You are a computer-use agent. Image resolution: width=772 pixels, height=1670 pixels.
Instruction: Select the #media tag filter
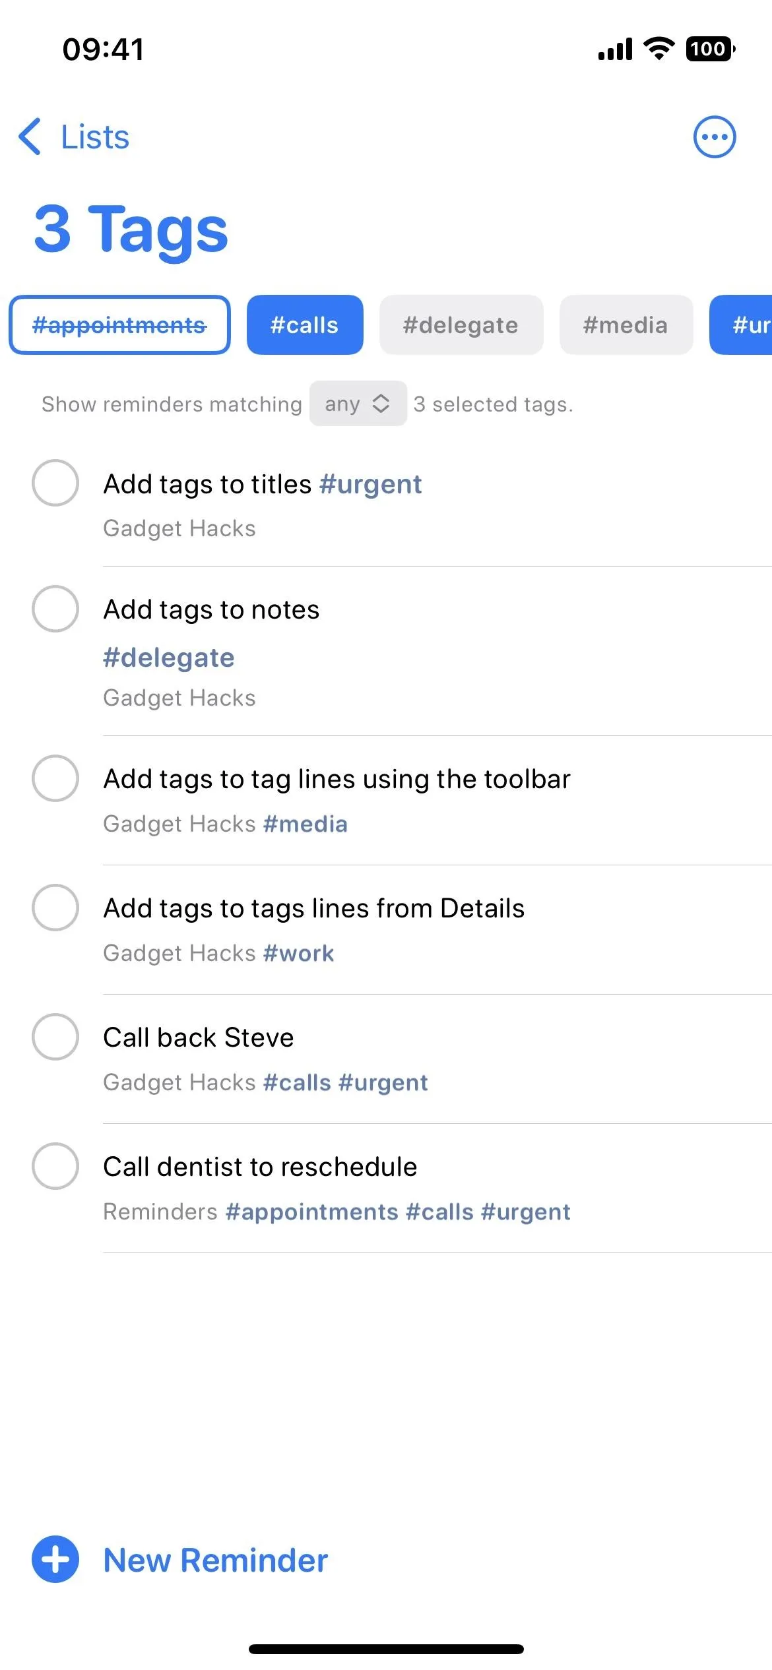(x=626, y=325)
